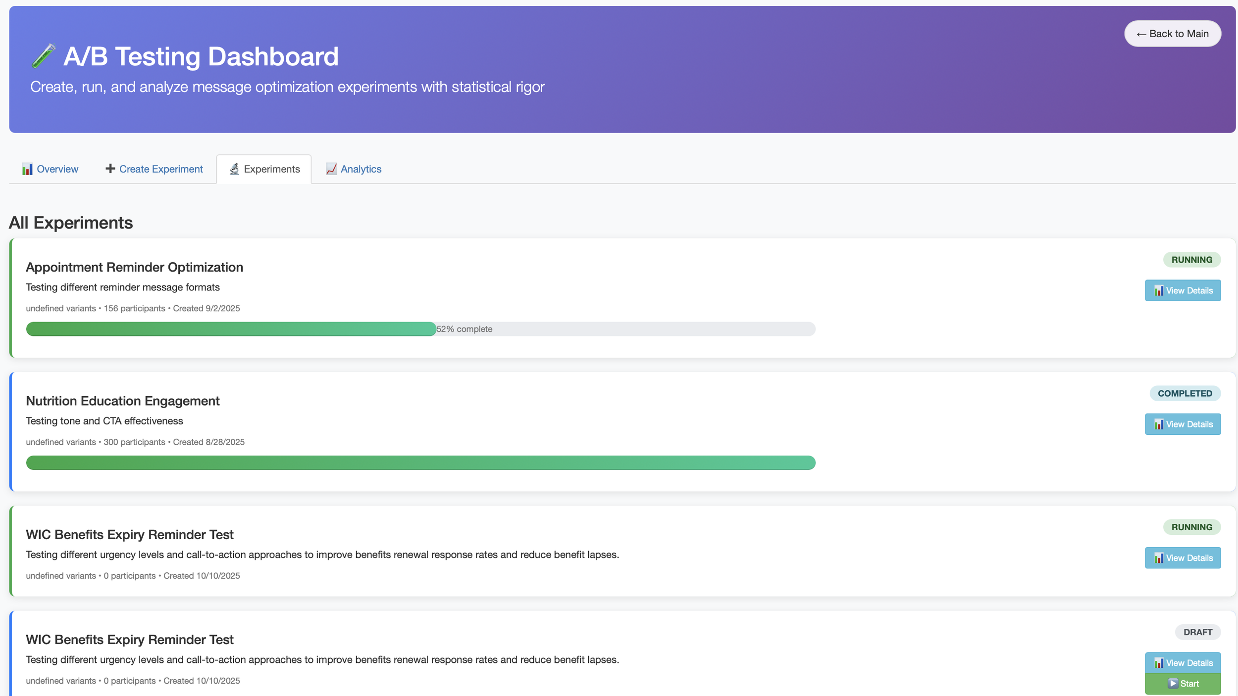
Task: Click the plus icon beside Create Experiment
Action: click(110, 169)
